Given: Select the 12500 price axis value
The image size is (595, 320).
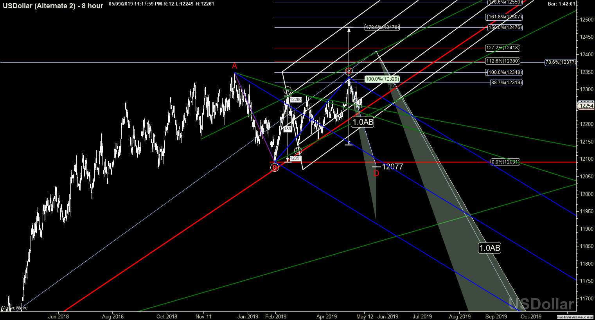Looking at the screenshot, I should (587, 20).
